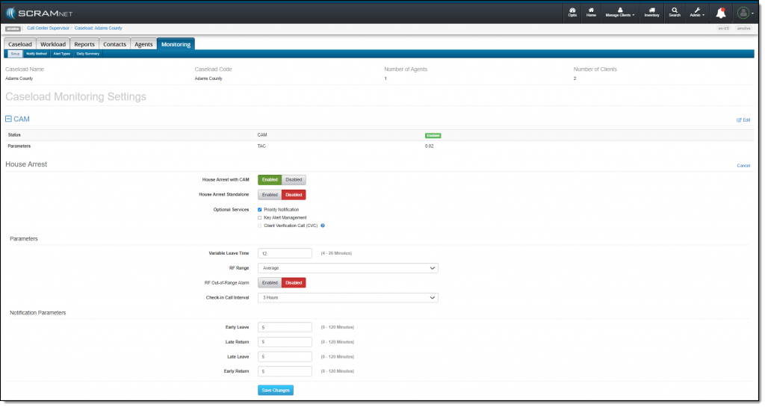Viewport: 765px width, 407px height.
Task: Expand the Manage Clients menu
Action: [x=621, y=12]
